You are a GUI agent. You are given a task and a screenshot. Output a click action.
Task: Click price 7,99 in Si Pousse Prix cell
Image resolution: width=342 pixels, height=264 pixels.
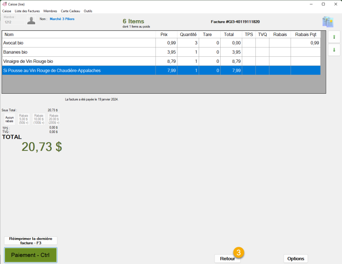[x=166, y=70]
